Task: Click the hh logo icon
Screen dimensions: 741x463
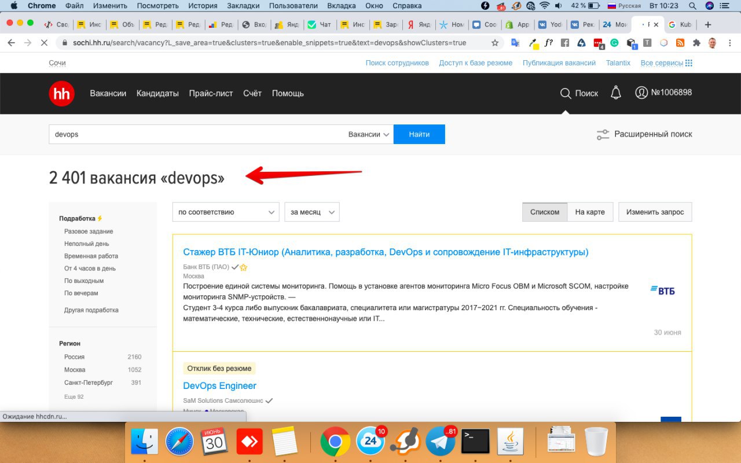Action: [x=61, y=94]
